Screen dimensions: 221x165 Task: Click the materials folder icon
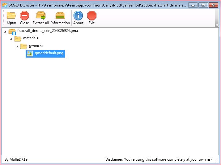tap(18, 39)
